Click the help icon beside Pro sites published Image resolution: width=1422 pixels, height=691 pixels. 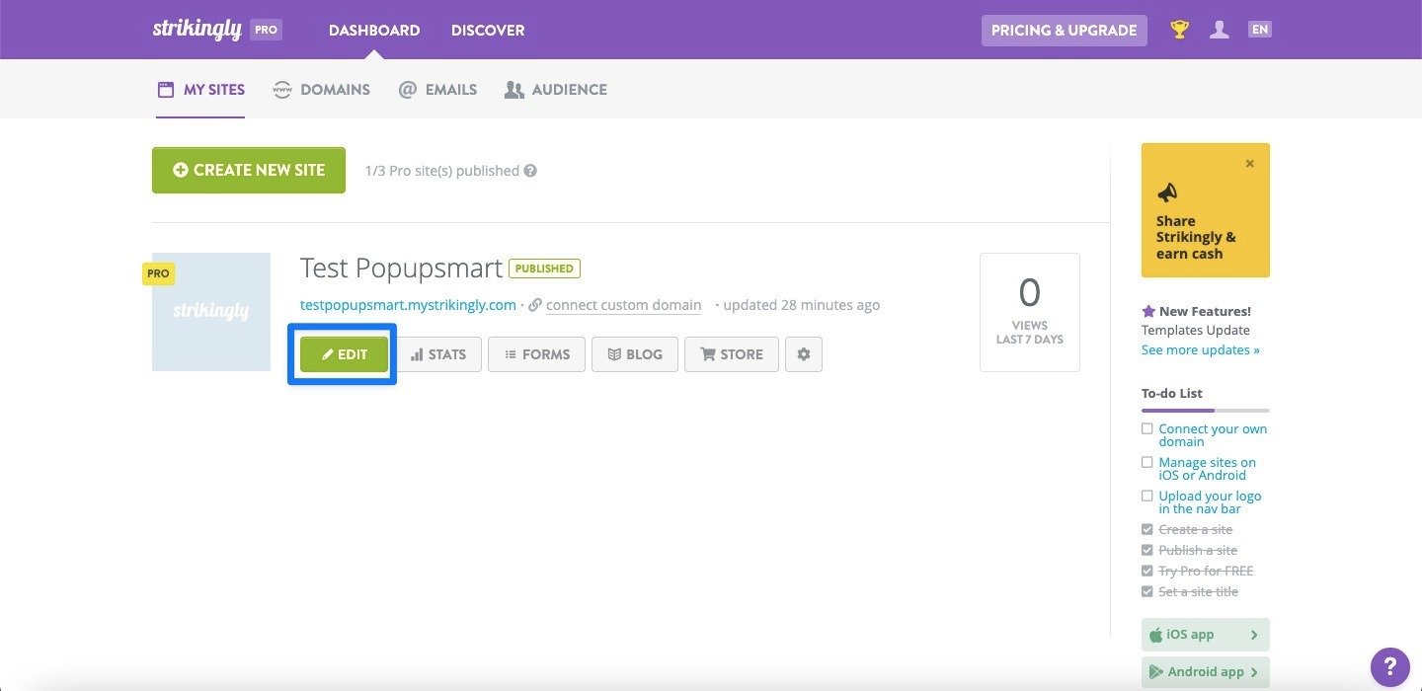tap(530, 171)
